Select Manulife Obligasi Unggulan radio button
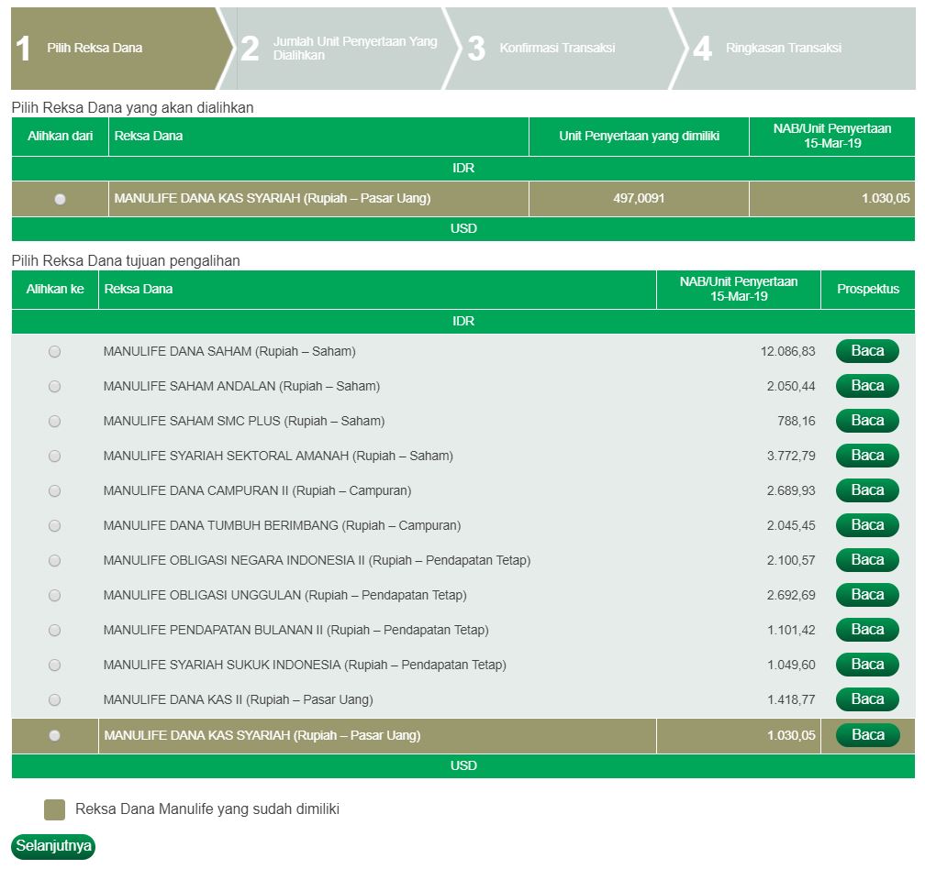The image size is (925, 869). 54,595
